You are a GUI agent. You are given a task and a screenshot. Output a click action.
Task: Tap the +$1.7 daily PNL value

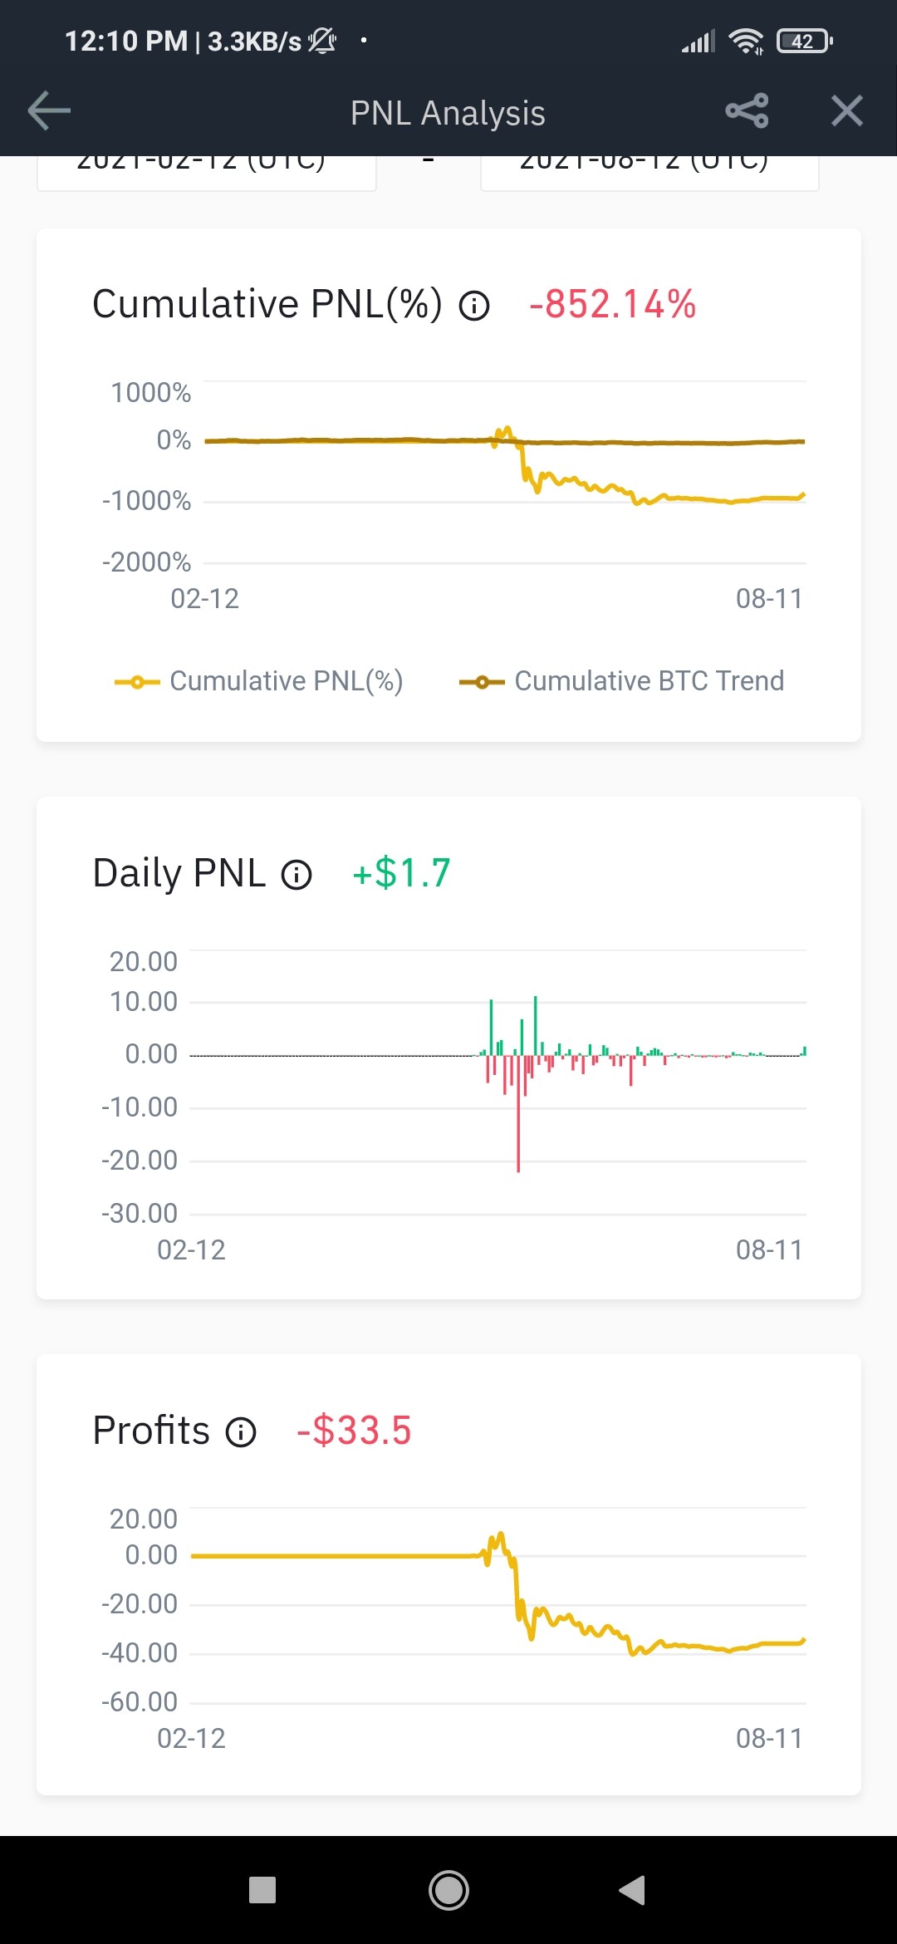tap(401, 873)
